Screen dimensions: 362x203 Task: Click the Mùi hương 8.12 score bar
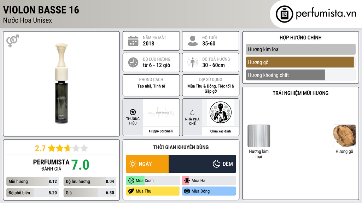[33, 182]
